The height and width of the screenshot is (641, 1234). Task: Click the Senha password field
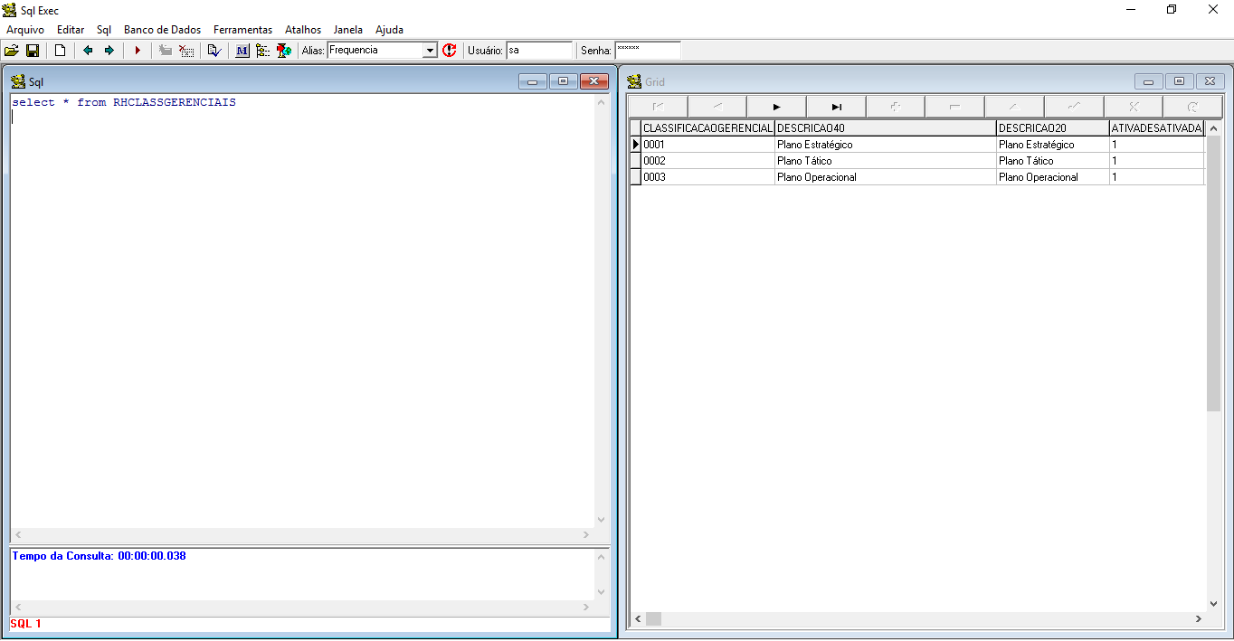pyautogui.click(x=647, y=51)
